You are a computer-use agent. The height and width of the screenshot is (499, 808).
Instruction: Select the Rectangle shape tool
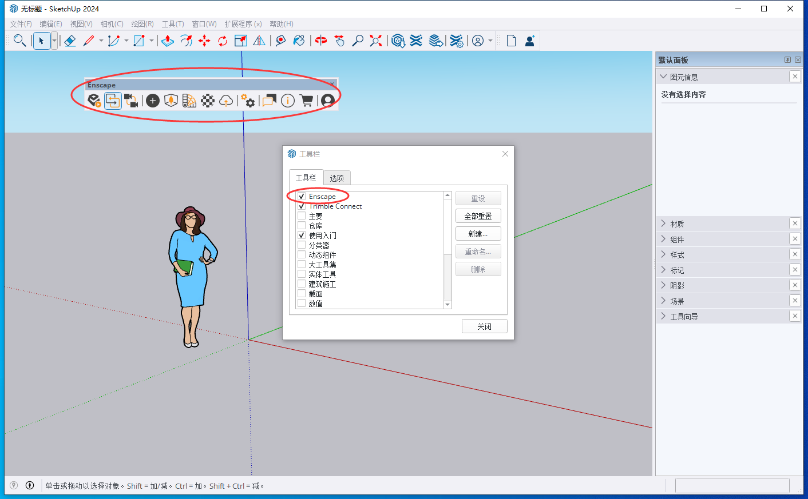139,41
